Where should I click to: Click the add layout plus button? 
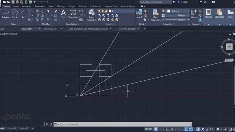33,128
